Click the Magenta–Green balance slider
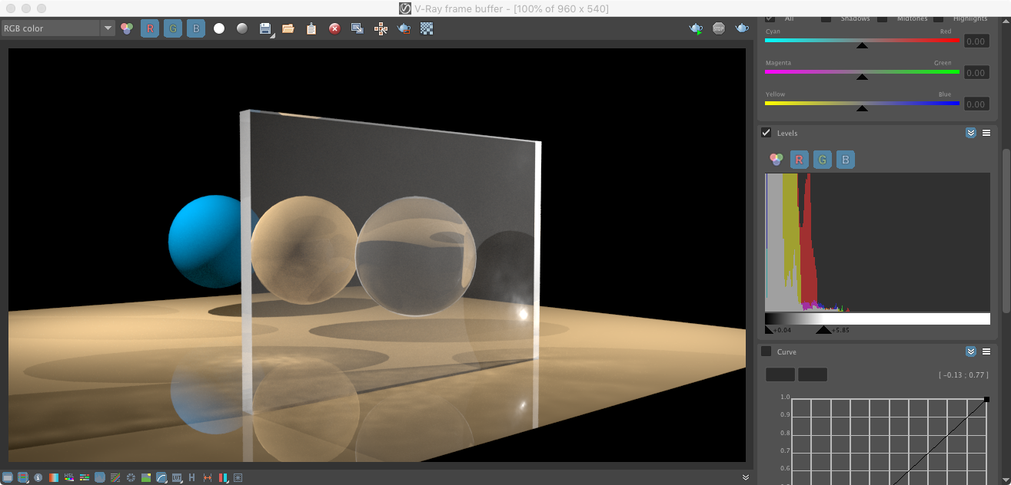Screen dimensions: 1011x485 click(x=862, y=73)
